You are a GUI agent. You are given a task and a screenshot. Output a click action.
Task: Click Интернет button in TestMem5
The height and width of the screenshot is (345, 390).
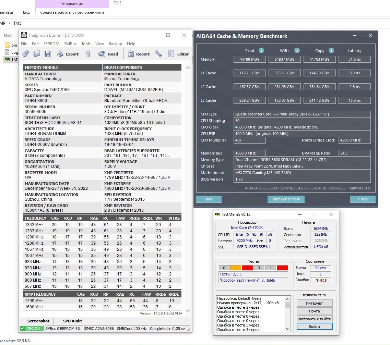pyautogui.click(x=315, y=303)
